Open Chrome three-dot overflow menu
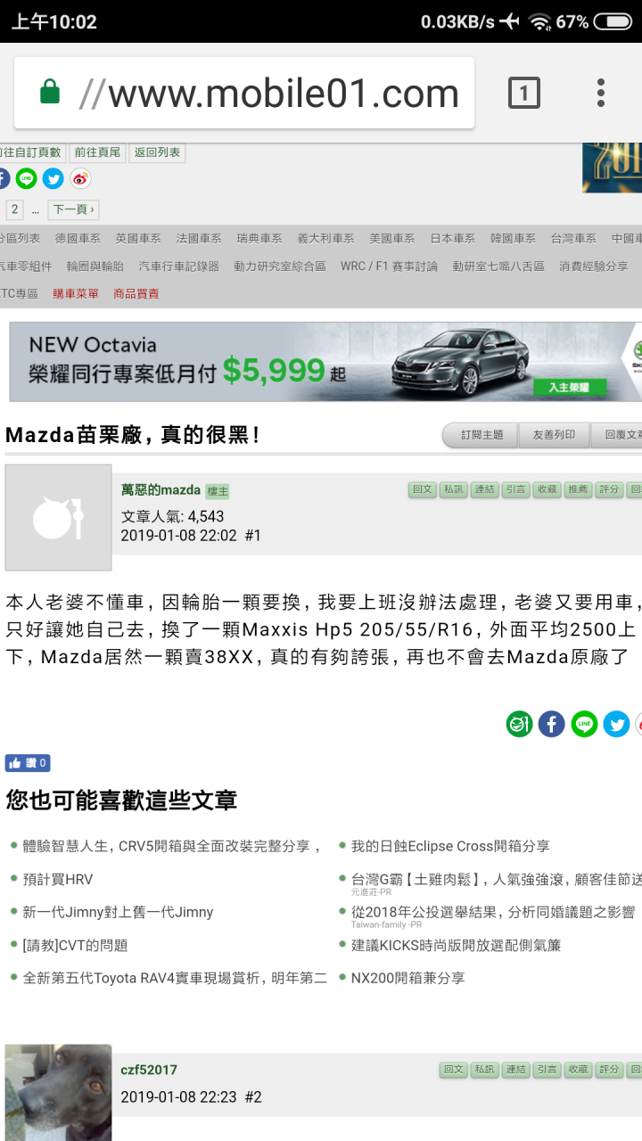This screenshot has width=642, height=1141. (x=601, y=93)
